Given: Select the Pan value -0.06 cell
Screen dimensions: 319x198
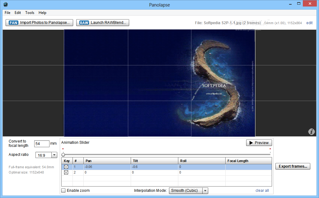Looking at the screenshot, I should point(107,167).
